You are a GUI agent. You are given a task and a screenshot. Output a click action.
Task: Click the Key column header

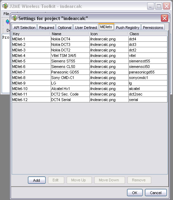tap(31, 34)
